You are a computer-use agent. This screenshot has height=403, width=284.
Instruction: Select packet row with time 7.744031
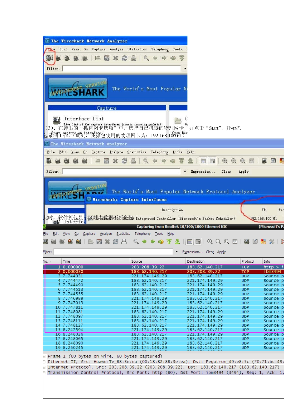tap(164, 276)
